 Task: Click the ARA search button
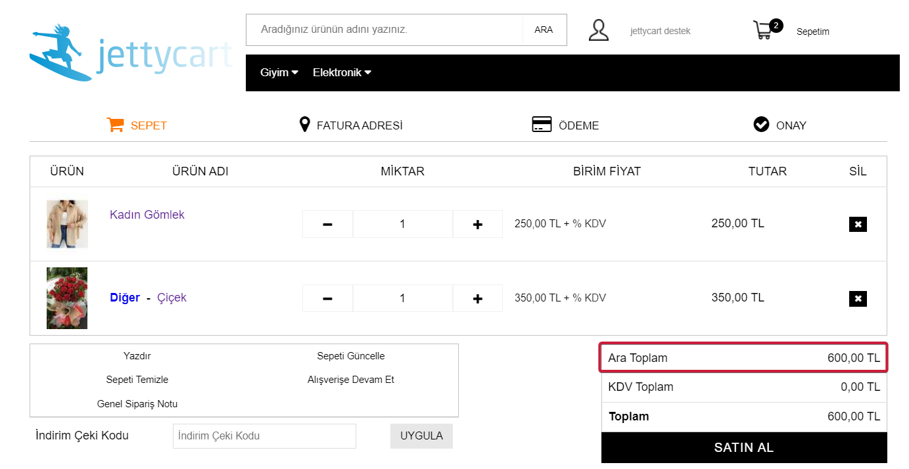click(x=544, y=30)
